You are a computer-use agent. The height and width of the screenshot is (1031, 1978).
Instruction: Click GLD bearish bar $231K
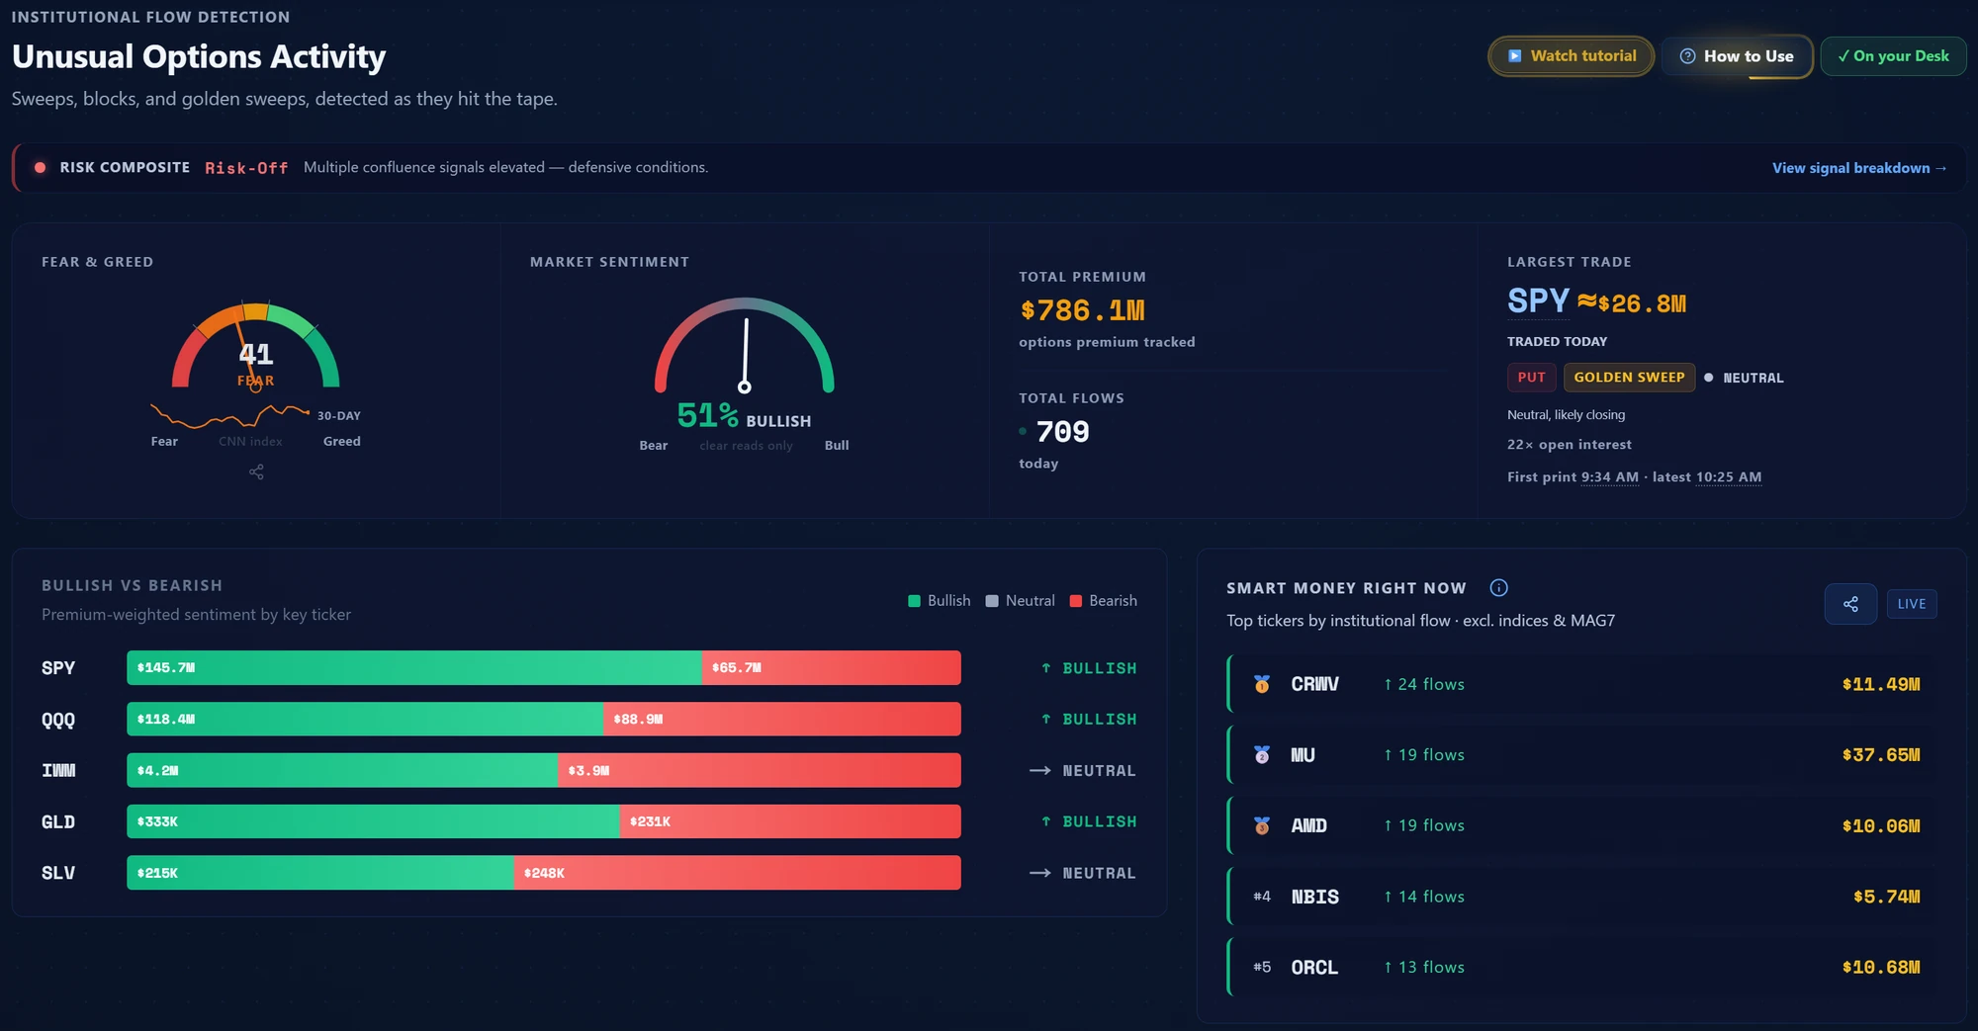pyautogui.click(x=790, y=821)
